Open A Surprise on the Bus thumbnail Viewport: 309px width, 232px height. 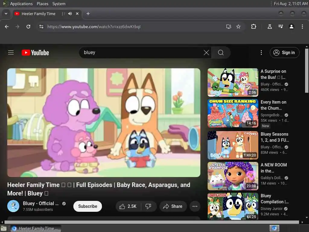(233, 82)
